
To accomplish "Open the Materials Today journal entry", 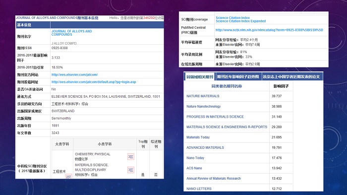I will [x=198, y=137].
